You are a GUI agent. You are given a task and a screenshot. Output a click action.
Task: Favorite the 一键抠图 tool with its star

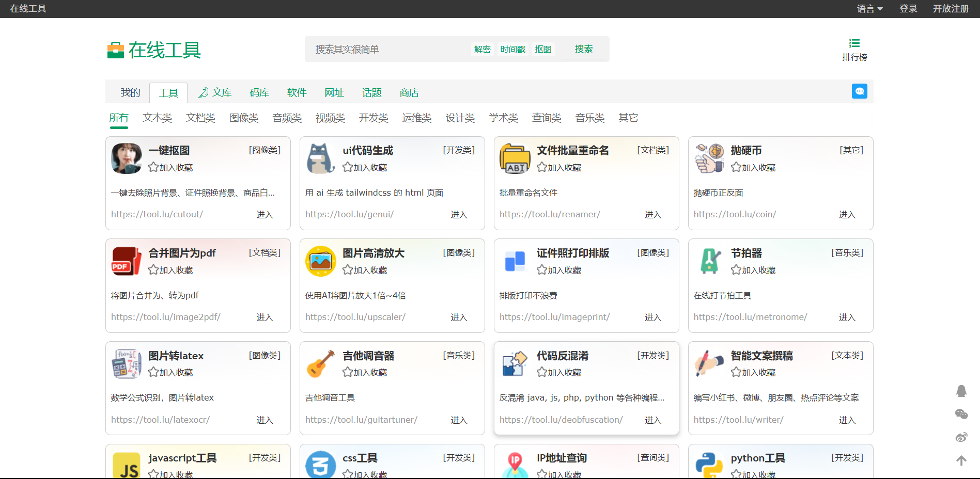[x=153, y=167]
